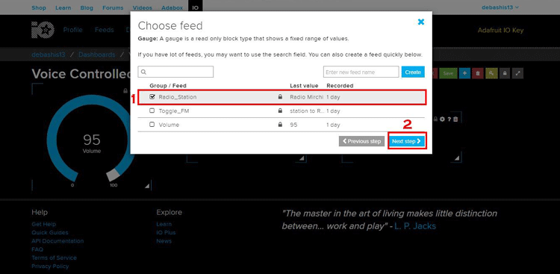Click the Toggle_FM feed name
The width and height of the screenshot is (560, 274).
174,110
